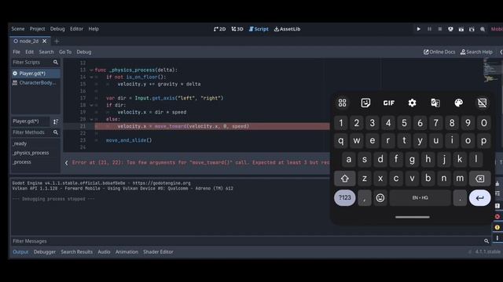Open keyboard translate tool
The image size is (503, 282).
coord(435,103)
